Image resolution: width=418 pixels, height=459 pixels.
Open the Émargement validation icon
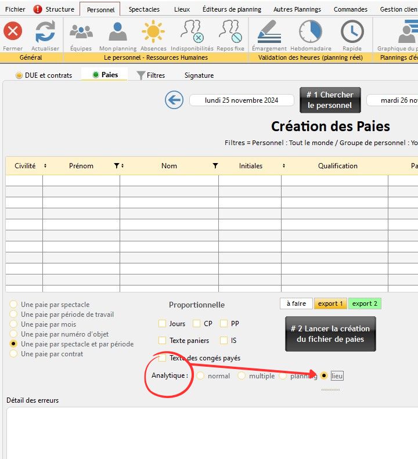(x=268, y=32)
